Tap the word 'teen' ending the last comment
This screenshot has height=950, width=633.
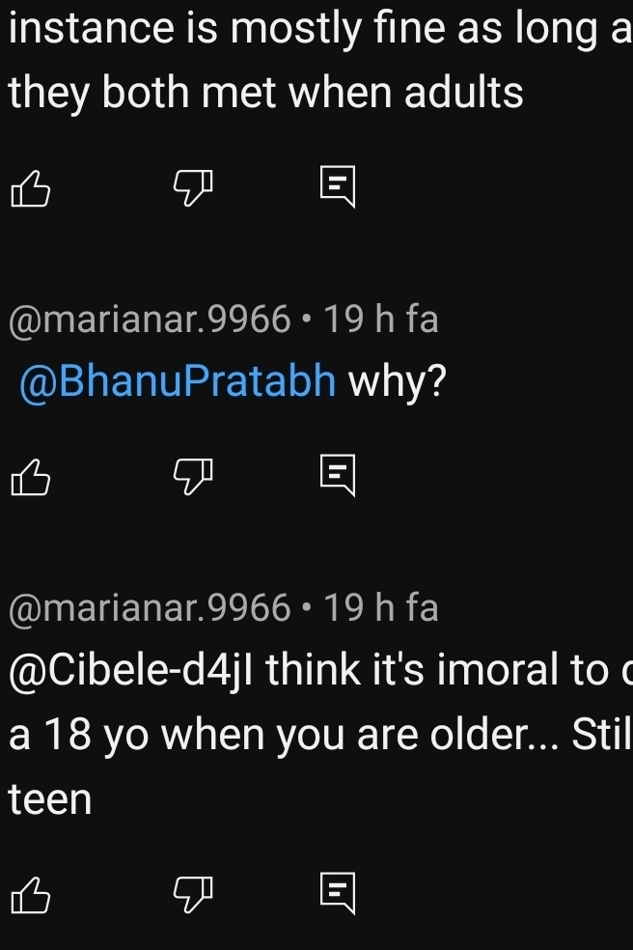tap(50, 799)
